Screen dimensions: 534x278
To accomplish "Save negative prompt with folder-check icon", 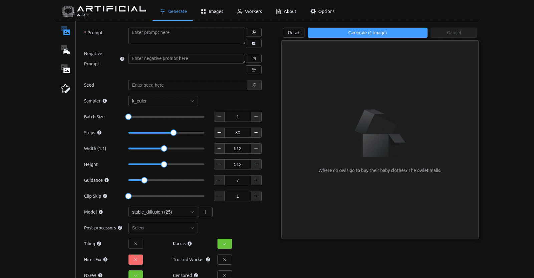I will point(253,59).
